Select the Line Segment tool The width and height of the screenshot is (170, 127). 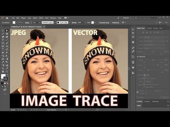tap(7, 40)
